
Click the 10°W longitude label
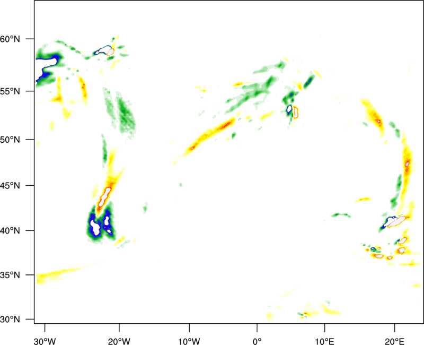click(x=189, y=341)
